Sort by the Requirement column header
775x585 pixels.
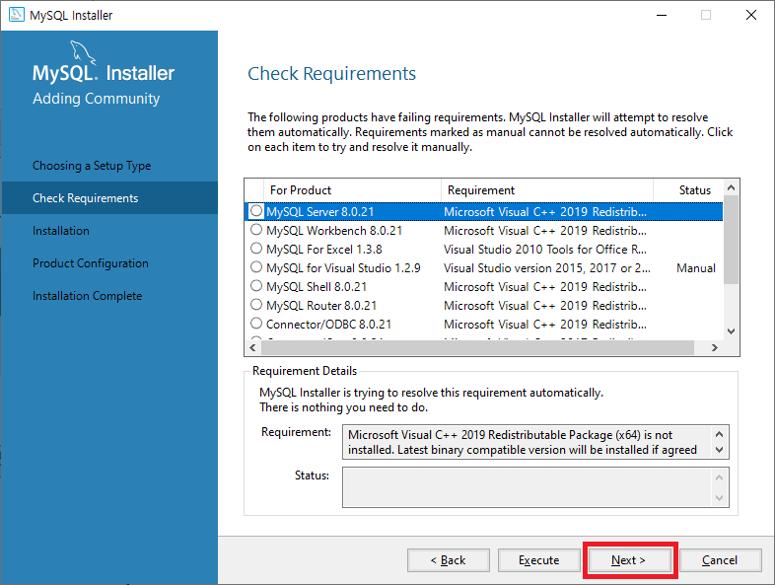pyautogui.click(x=547, y=190)
